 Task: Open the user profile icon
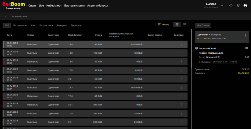coord(245,6)
